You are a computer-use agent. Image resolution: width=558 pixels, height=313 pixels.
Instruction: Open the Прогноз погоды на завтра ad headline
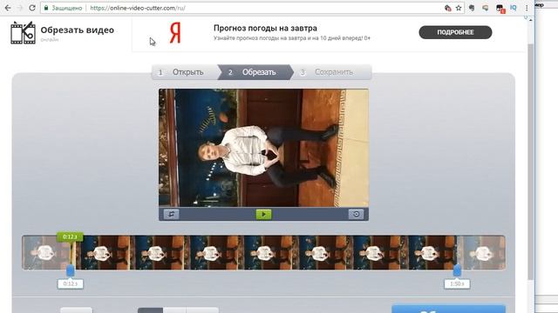[265, 28]
